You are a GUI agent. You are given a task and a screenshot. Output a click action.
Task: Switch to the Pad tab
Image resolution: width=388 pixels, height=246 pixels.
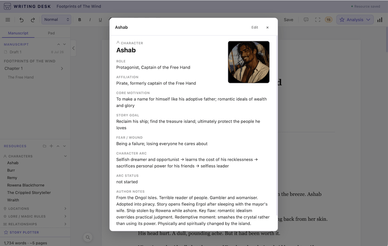click(x=51, y=33)
